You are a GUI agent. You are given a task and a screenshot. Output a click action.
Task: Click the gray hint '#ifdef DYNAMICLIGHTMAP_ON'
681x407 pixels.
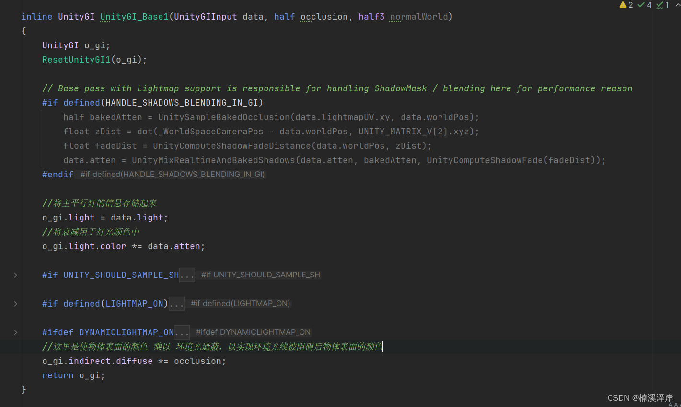pos(254,332)
